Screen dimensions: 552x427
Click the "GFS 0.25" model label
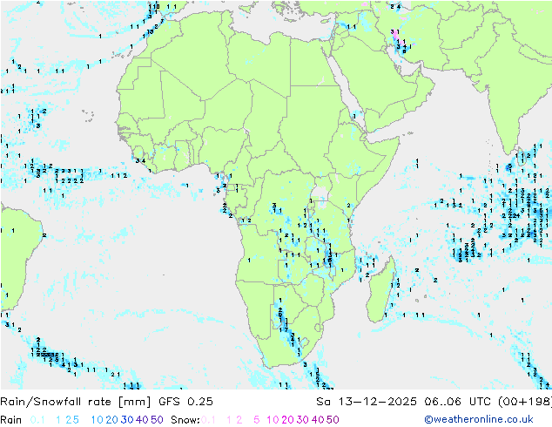pyautogui.click(x=185, y=402)
